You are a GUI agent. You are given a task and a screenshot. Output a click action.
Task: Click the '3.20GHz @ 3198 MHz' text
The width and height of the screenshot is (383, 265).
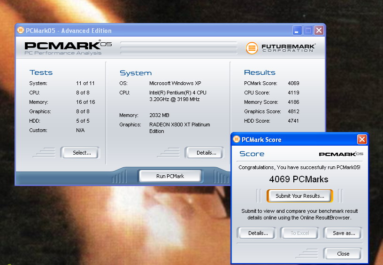(x=175, y=99)
